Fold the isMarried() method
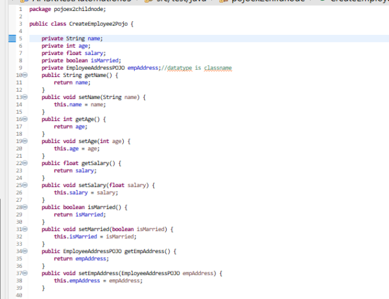 click(x=25, y=207)
